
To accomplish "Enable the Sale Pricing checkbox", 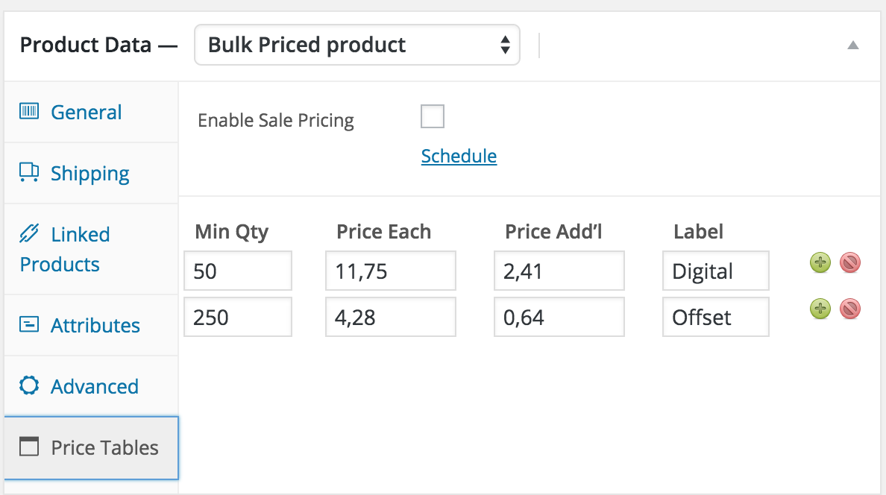I will (433, 117).
